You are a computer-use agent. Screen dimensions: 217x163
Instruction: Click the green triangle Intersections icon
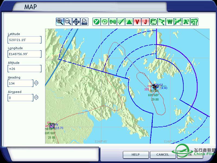(129, 22)
